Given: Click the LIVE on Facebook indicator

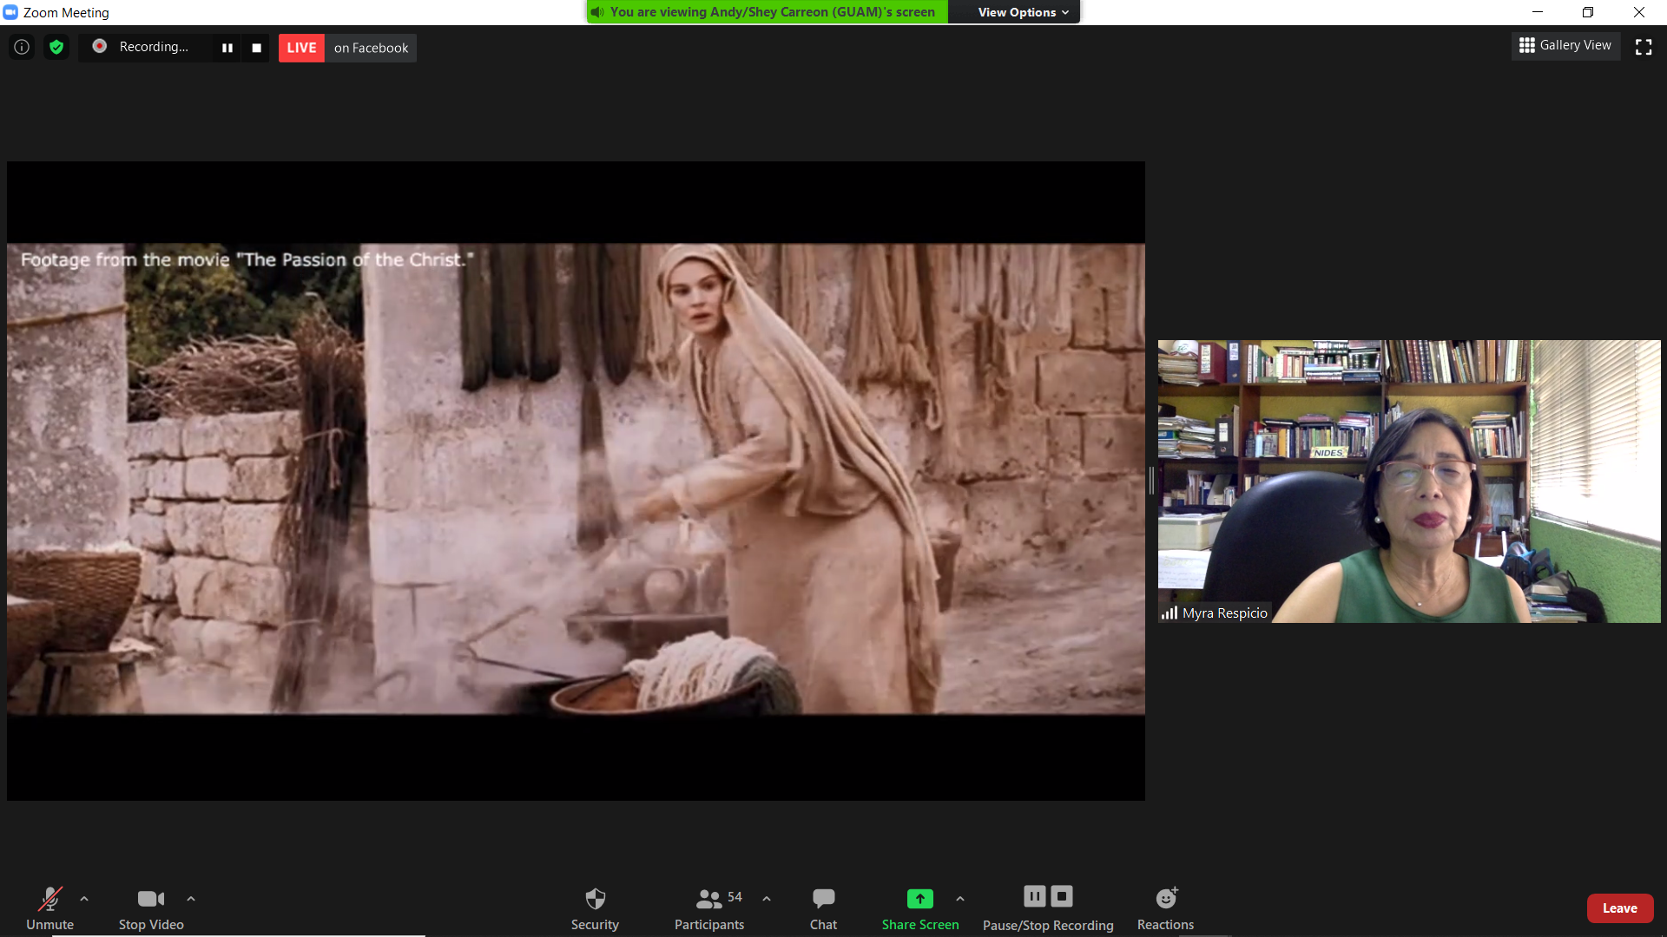Looking at the screenshot, I should coord(347,48).
